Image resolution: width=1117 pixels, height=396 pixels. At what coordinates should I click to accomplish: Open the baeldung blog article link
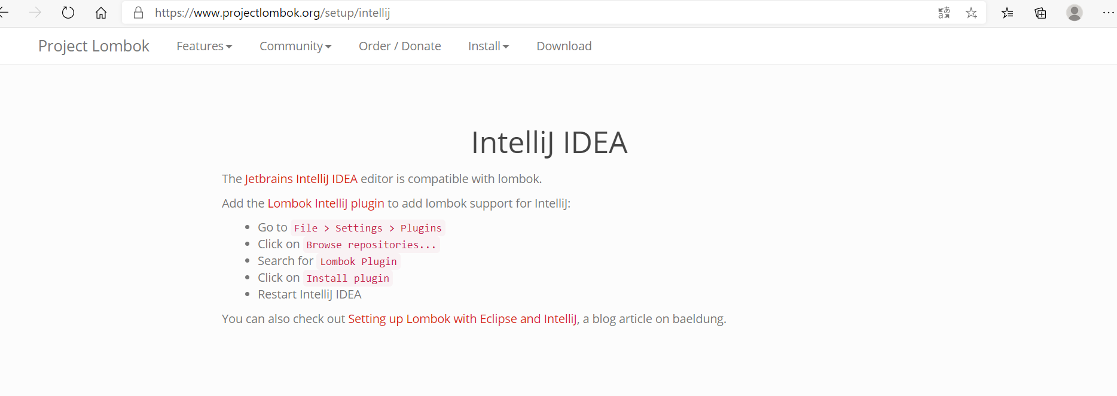tap(462, 319)
